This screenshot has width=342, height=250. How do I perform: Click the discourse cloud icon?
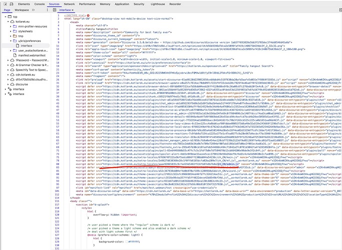point(12,84)
